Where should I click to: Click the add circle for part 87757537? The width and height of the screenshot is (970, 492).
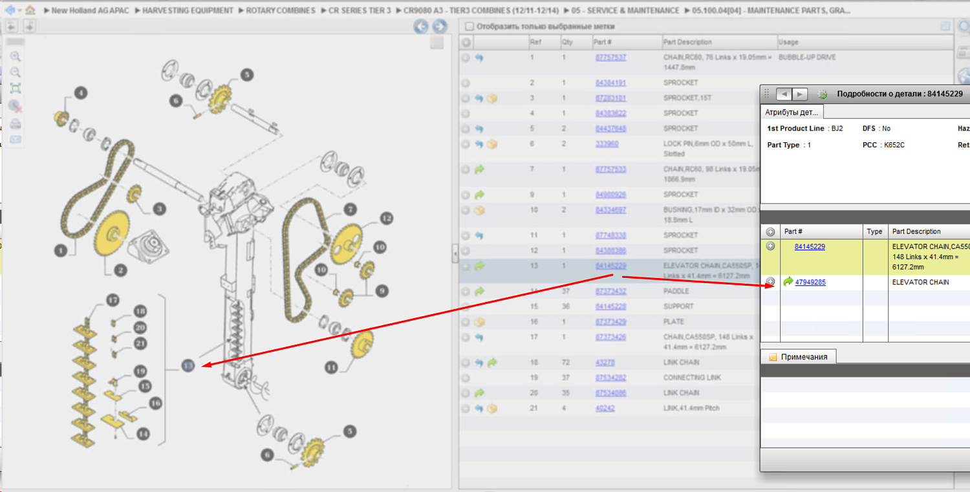[x=465, y=58]
